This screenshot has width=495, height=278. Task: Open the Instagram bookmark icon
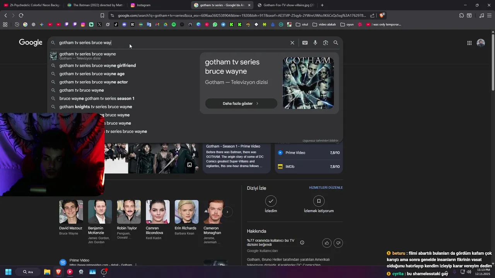click(x=83, y=24)
